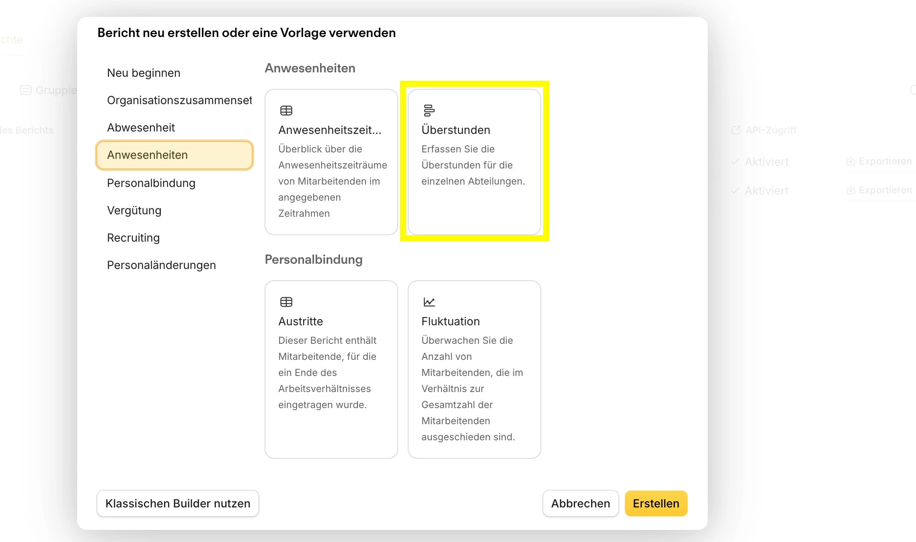Select the Recruiting category
The width and height of the screenshot is (916, 542).
coord(133,238)
